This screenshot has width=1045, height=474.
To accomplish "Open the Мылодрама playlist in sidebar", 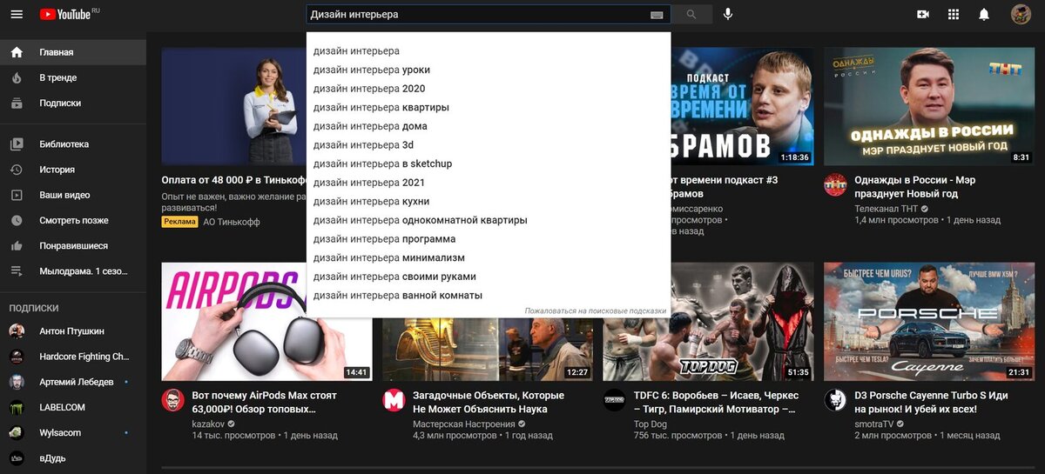I will pos(73,271).
